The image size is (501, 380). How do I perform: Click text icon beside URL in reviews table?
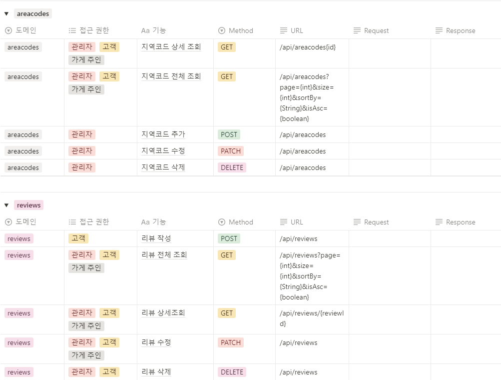[x=283, y=222]
